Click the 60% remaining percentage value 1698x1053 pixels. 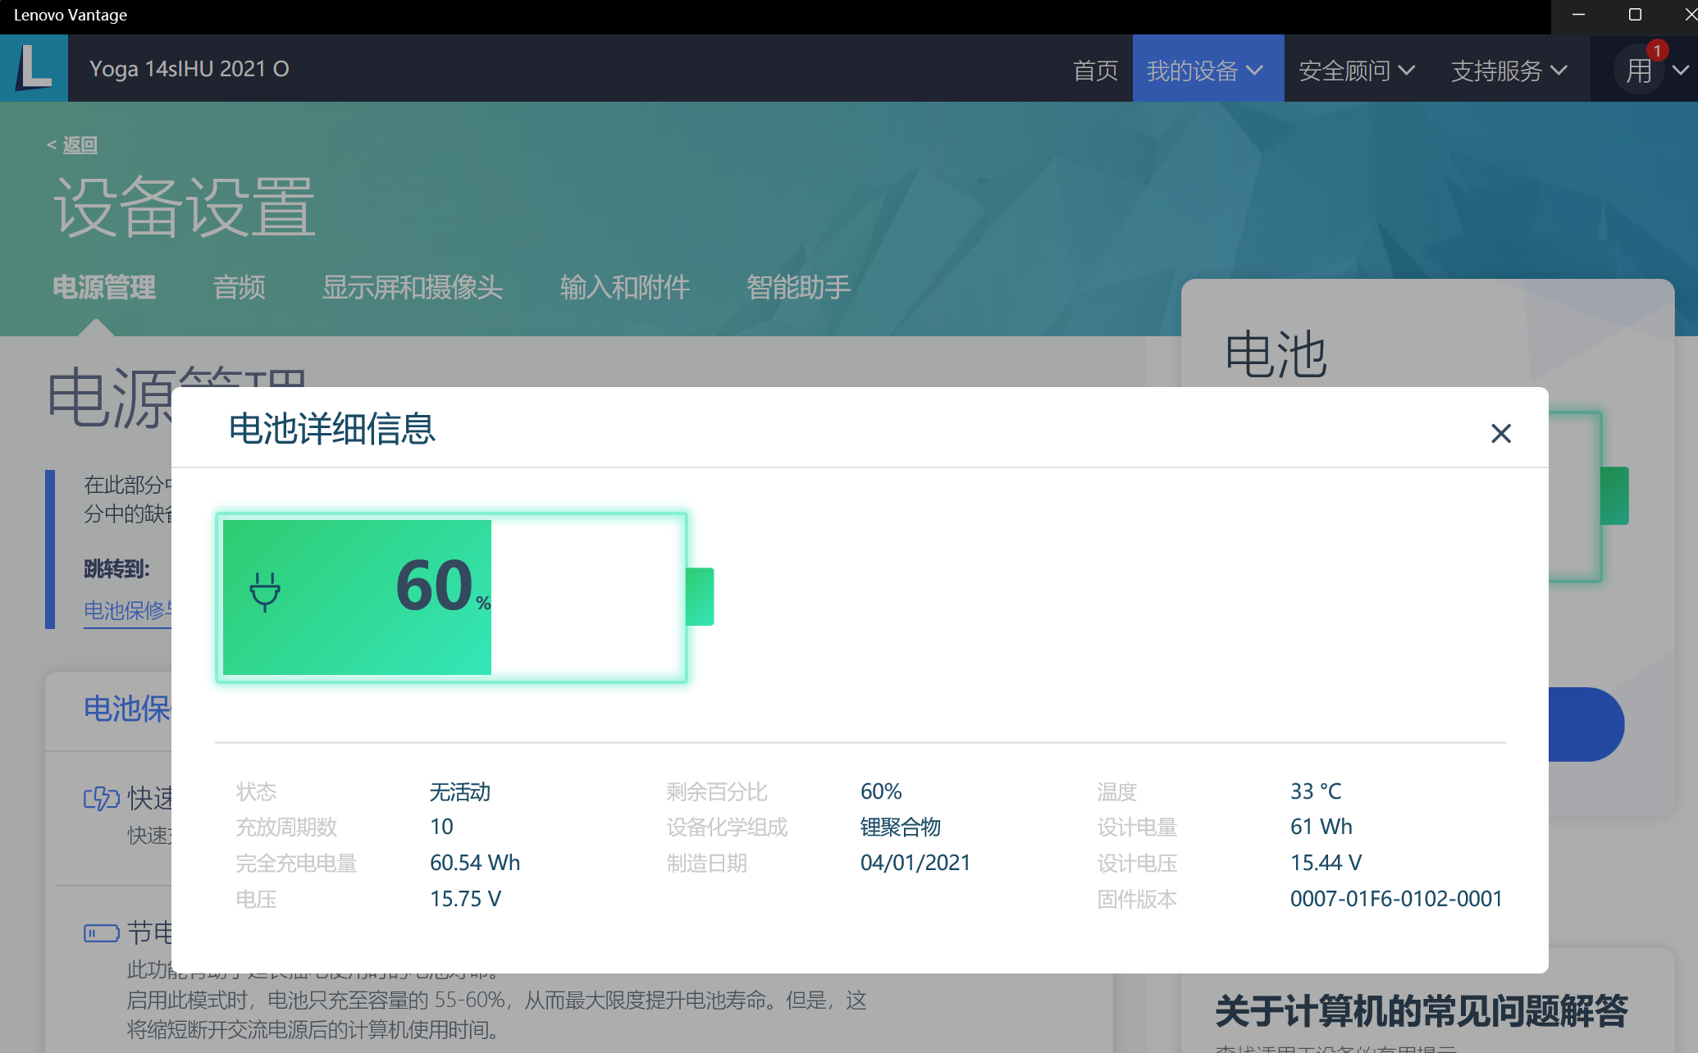[x=881, y=791]
